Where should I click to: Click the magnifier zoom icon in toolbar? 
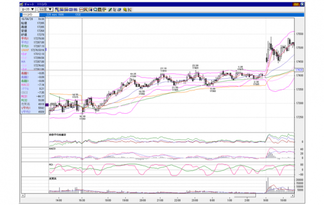[95, 9]
